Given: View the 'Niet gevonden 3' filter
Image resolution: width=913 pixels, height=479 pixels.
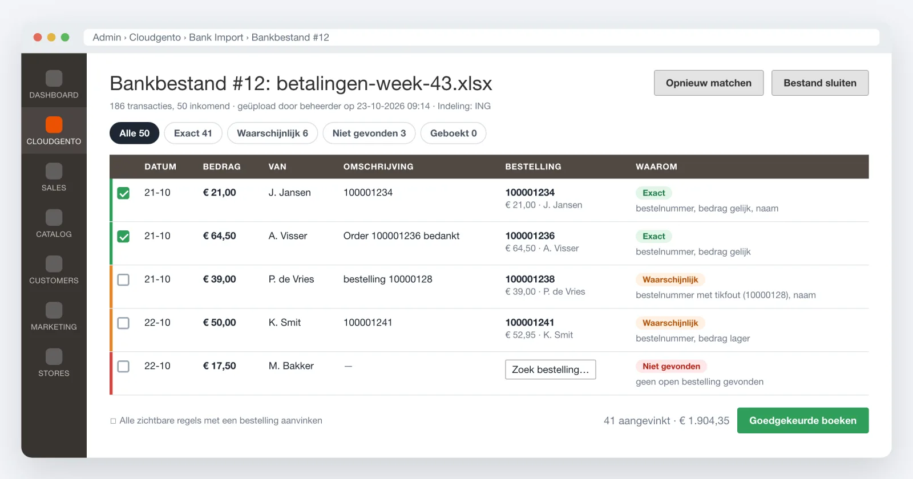Looking at the screenshot, I should [369, 133].
